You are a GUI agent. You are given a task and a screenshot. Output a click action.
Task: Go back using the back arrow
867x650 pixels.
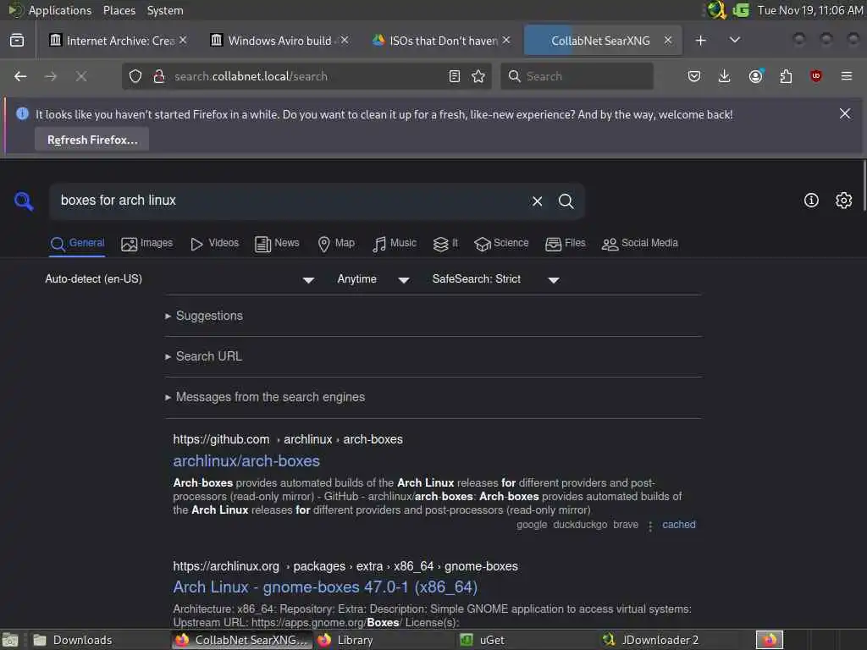[20, 76]
